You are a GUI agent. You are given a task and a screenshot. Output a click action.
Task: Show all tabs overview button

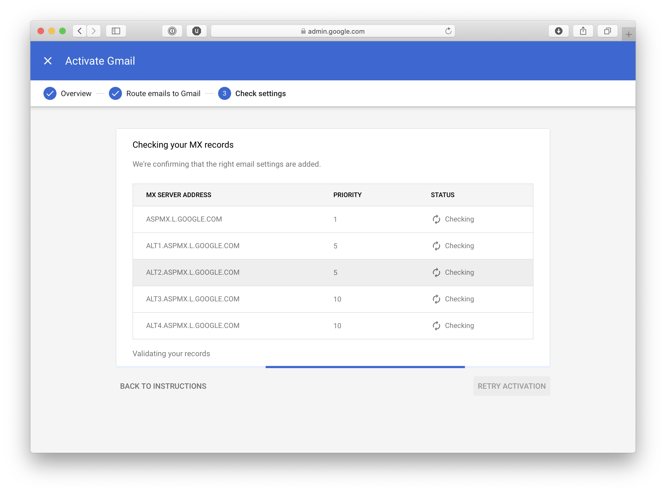click(607, 31)
